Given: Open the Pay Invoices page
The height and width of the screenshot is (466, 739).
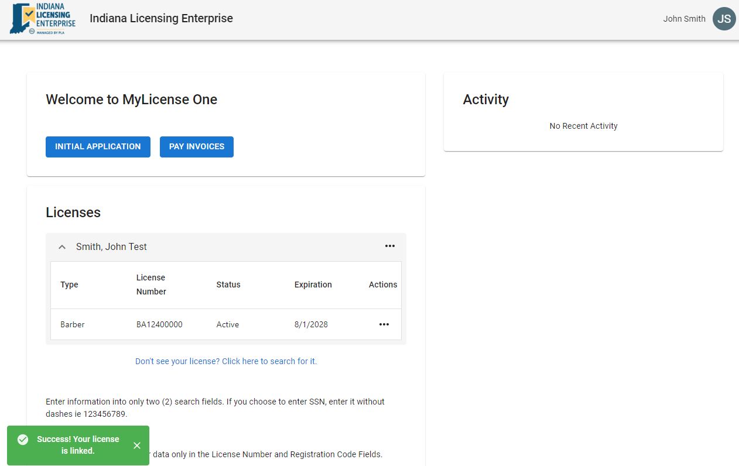Looking at the screenshot, I should pos(197,147).
